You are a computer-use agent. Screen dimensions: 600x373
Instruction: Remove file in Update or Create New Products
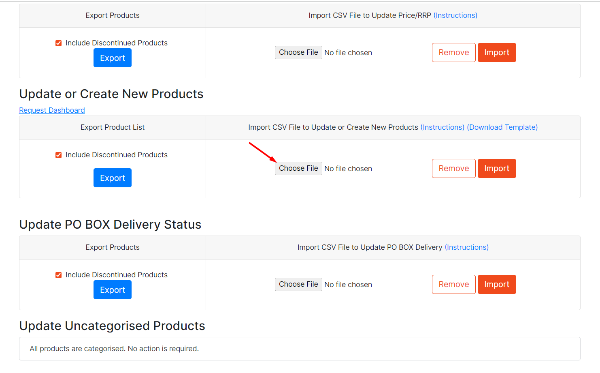pyautogui.click(x=453, y=169)
